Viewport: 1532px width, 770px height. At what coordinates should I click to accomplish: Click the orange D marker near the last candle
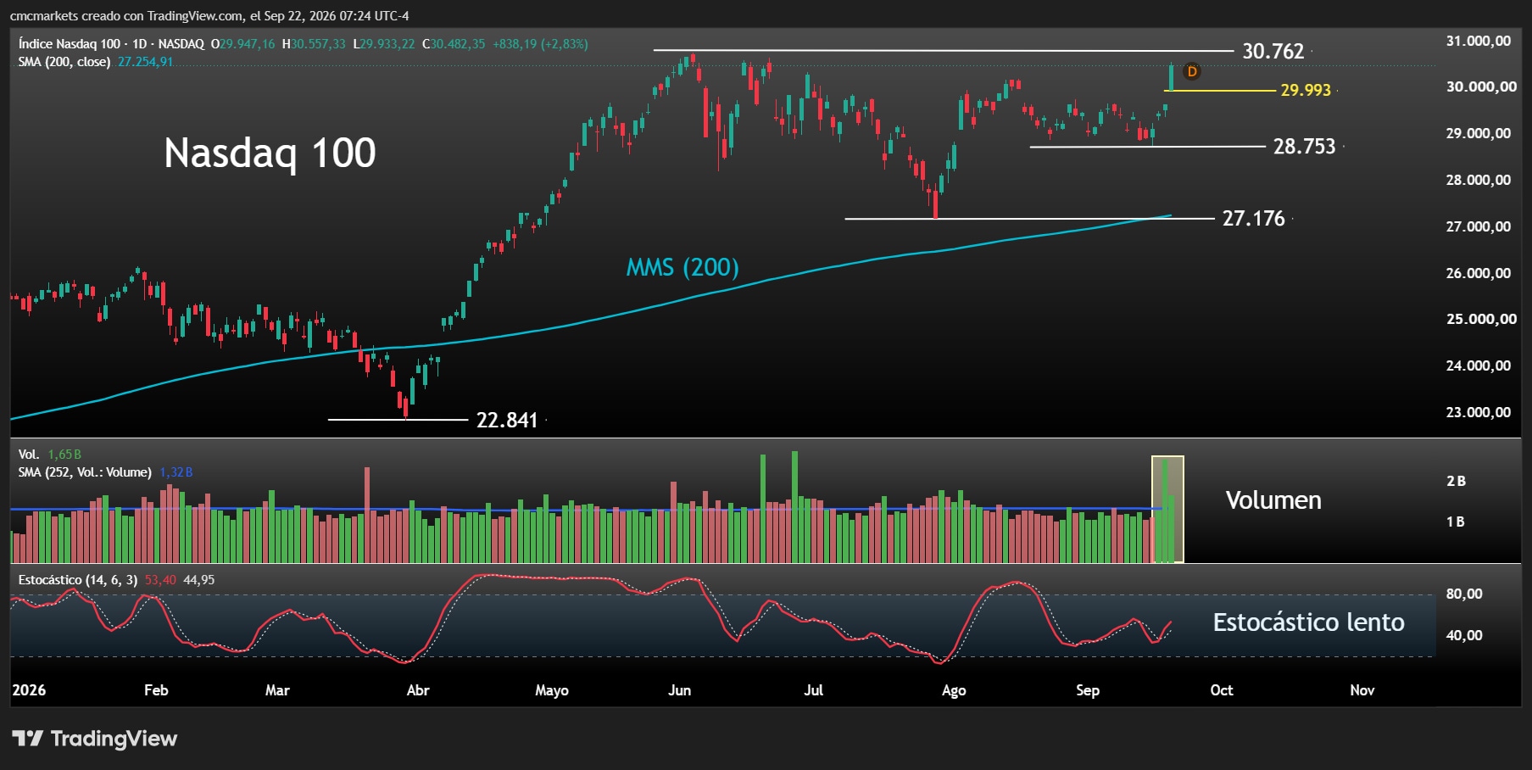(1191, 71)
